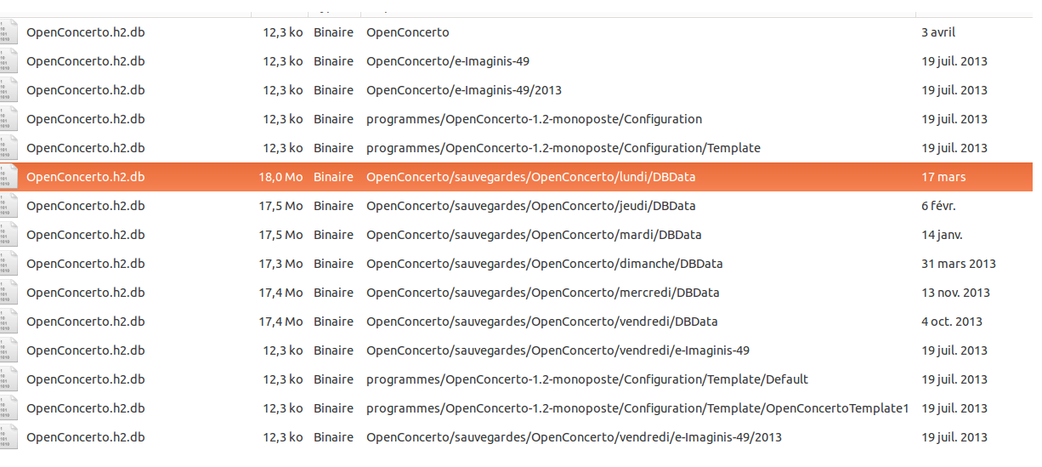Select path 'sauvegardes/OpenConcerto/vendredi/DBData'

coord(542,322)
